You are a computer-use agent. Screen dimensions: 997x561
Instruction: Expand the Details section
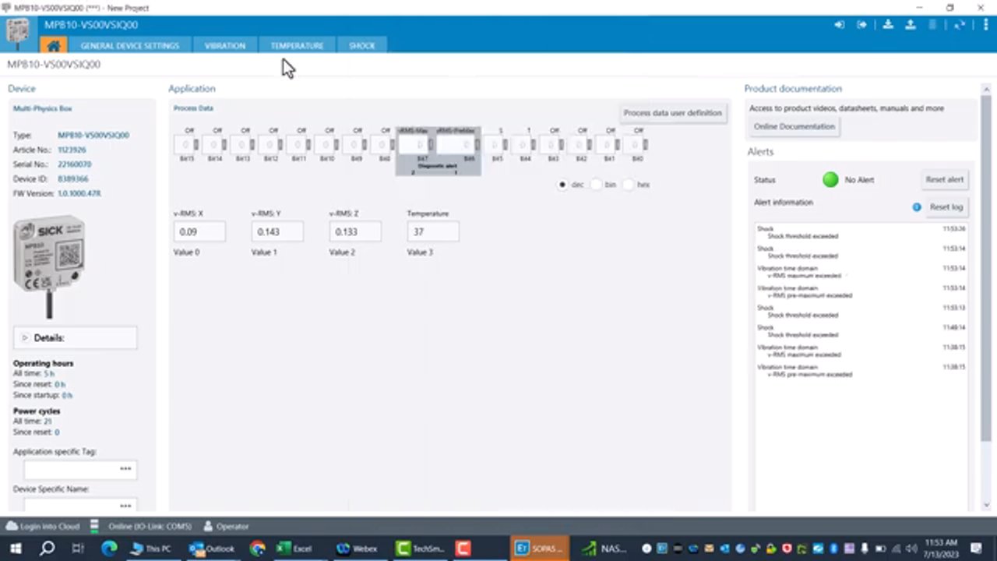[76, 337]
